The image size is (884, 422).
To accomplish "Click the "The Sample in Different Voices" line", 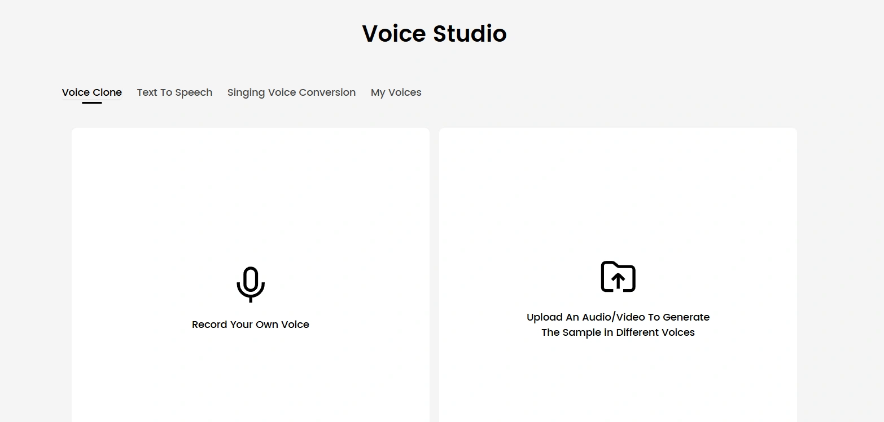I will (618, 332).
